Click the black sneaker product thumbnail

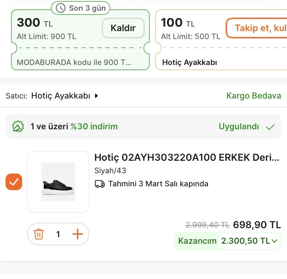coord(58,182)
